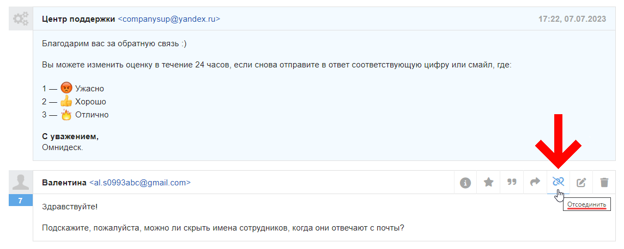
Task: Delete the message using the trash icon
Action: 604,183
